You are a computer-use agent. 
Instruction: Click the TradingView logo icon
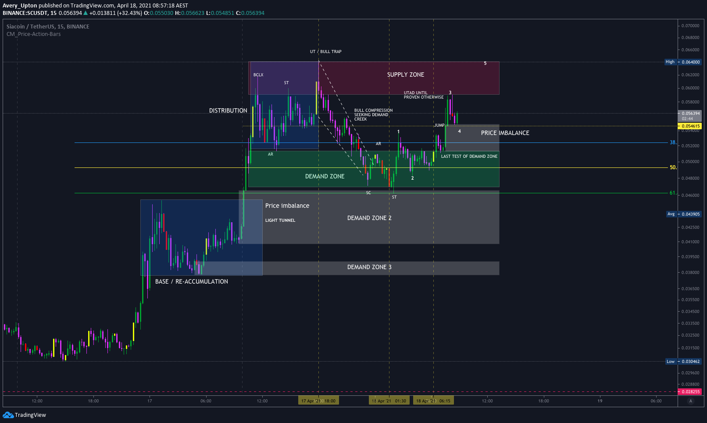pos(8,415)
